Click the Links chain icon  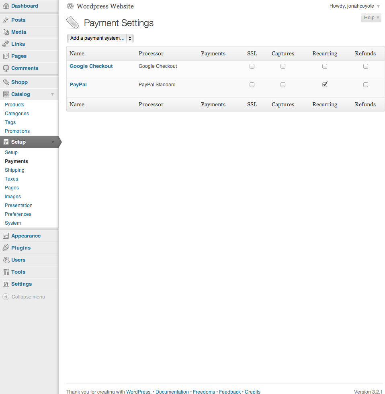pyautogui.click(x=6, y=44)
